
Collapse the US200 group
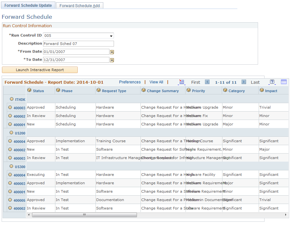point(11,133)
